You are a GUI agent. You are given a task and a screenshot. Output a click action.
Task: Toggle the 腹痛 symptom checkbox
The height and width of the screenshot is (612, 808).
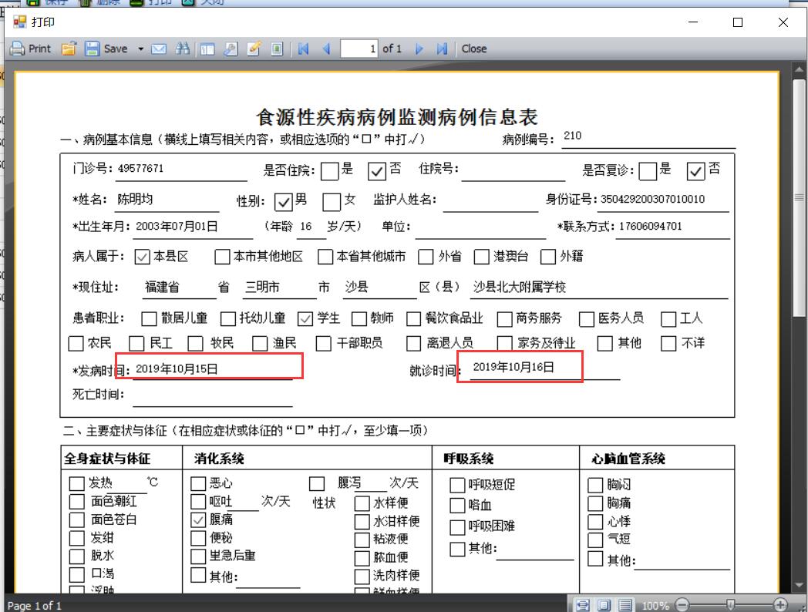[198, 520]
